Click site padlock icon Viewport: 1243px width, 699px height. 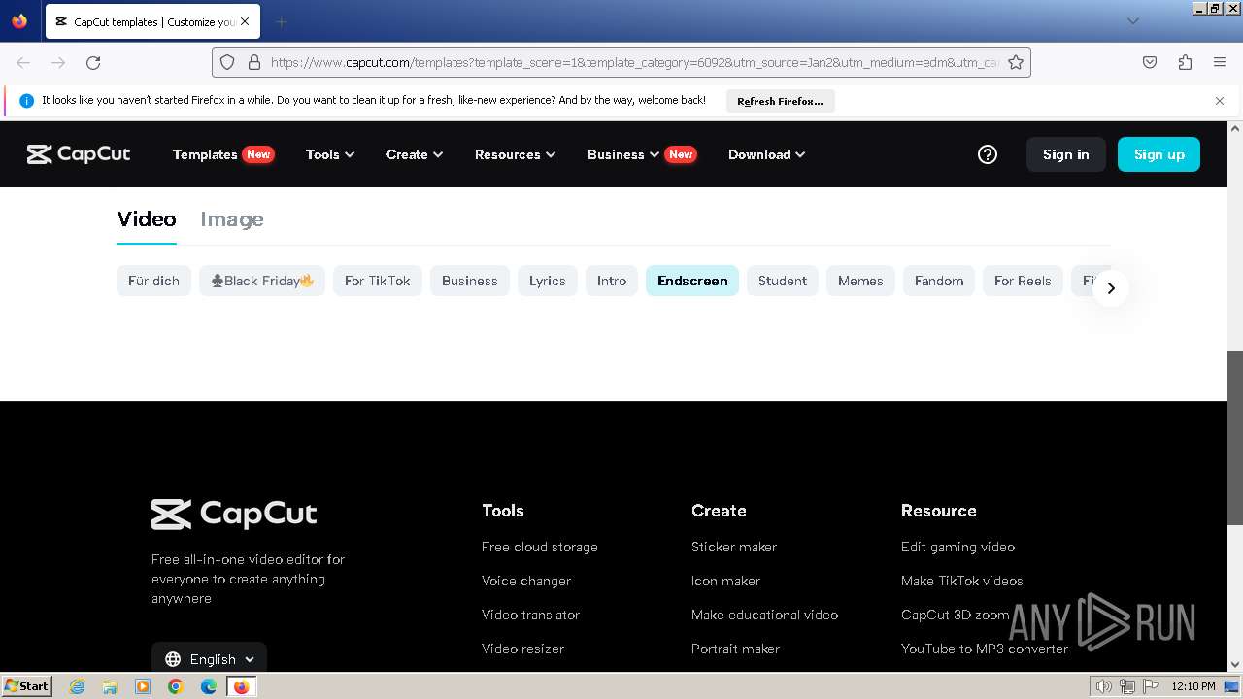point(253,62)
